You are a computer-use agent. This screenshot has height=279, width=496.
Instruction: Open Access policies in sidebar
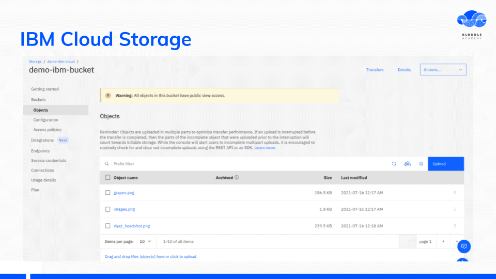(48, 130)
